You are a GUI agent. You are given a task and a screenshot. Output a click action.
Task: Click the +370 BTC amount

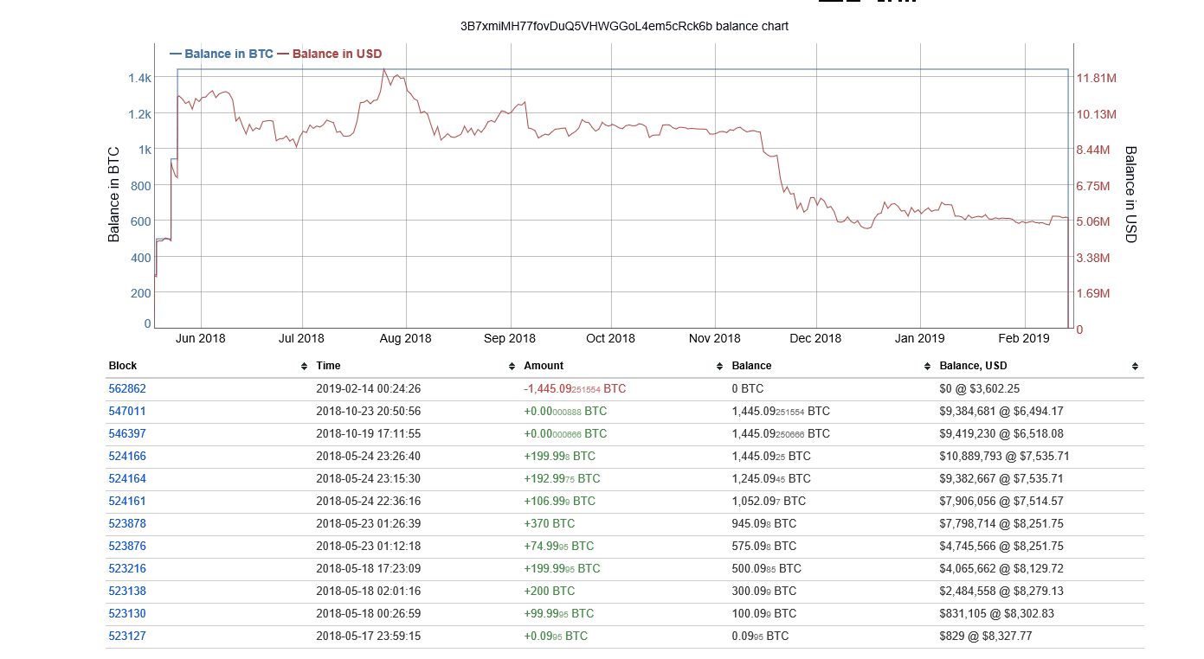click(549, 524)
